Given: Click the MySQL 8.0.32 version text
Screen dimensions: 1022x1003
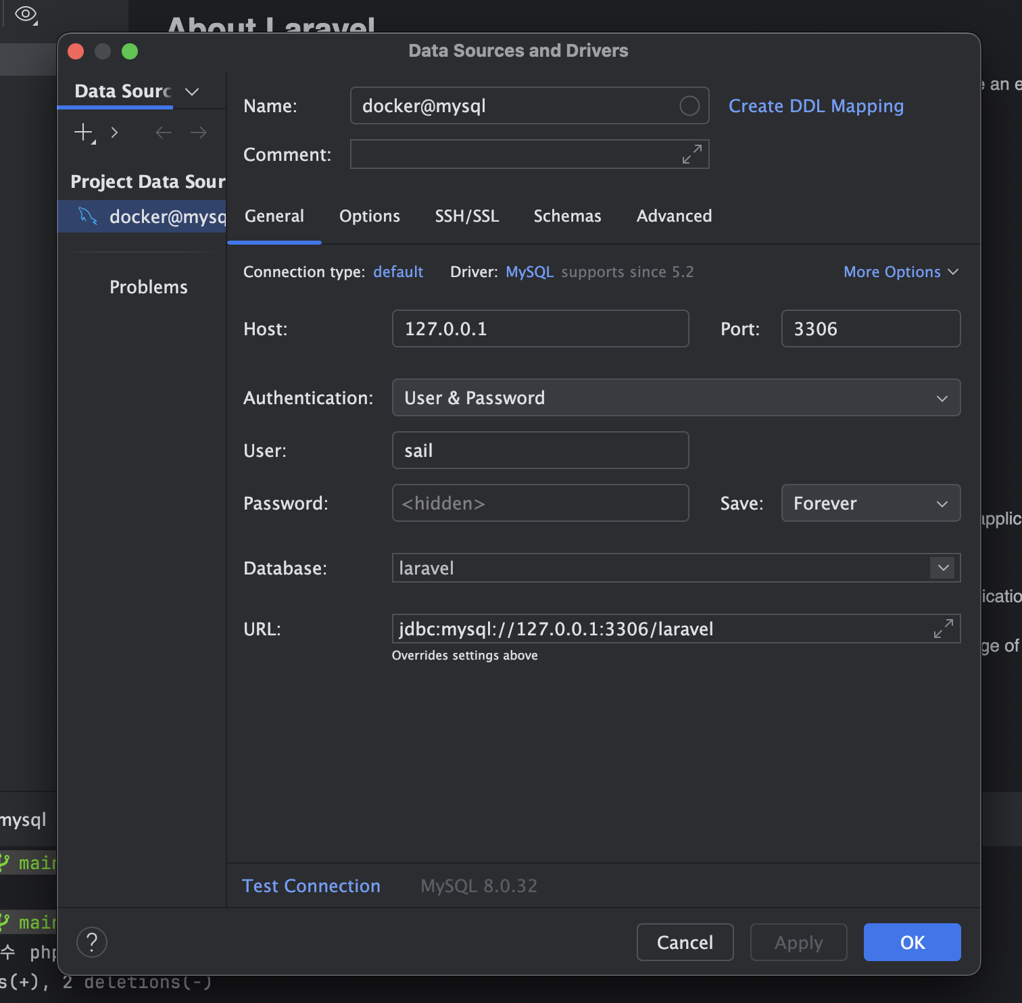Looking at the screenshot, I should pyautogui.click(x=479, y=885).
